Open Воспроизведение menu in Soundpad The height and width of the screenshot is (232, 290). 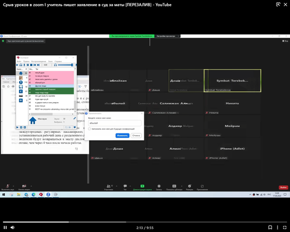point(39,61)
